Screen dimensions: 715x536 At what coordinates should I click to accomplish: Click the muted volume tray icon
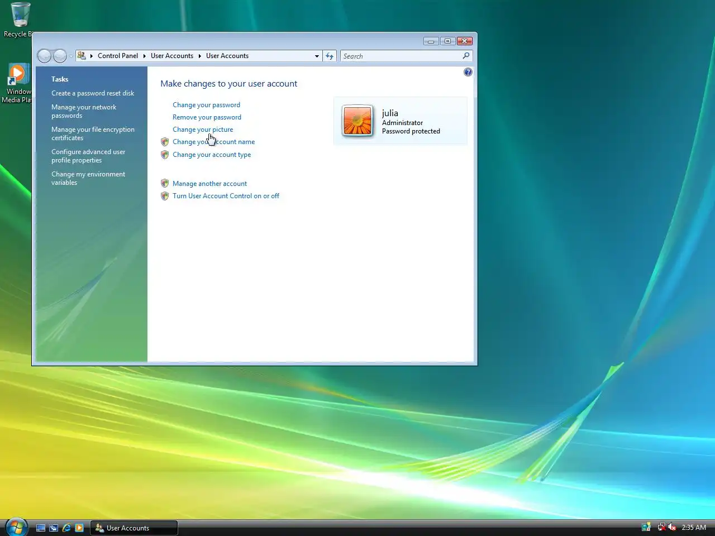click(x=672, y=527)
